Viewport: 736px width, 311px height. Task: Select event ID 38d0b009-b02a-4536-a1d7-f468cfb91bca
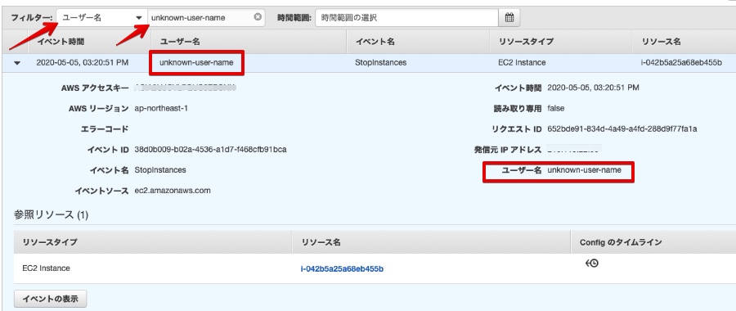(210, 150)
